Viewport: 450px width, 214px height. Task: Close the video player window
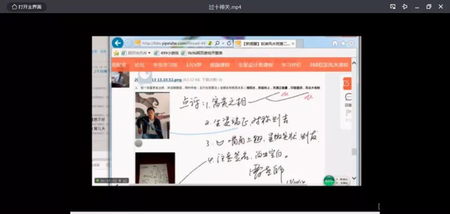pyautogui.click(x=441, y=7)
